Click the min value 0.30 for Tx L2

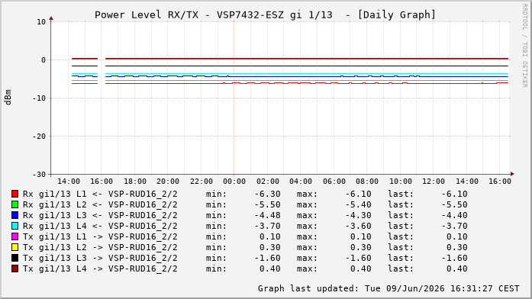pos(270,247)
